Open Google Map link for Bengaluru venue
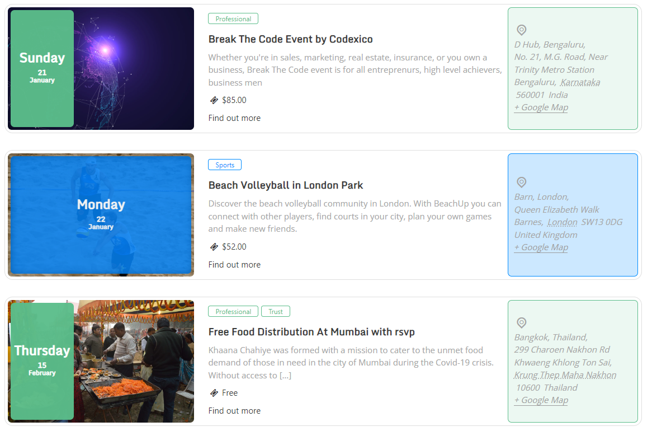652x431 pixels. [541, 107]
